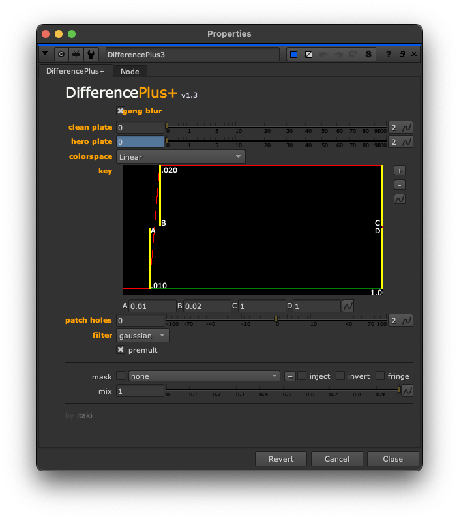Click the minus button beside key graph
The image size is (459, 519).
(400, 185)
